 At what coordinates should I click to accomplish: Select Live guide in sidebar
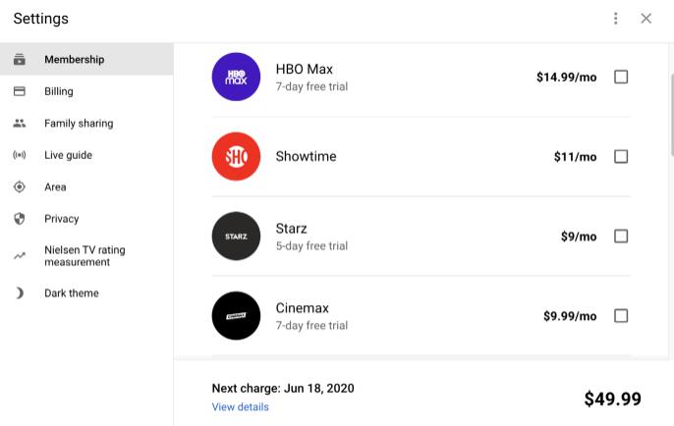click(86, 155)
